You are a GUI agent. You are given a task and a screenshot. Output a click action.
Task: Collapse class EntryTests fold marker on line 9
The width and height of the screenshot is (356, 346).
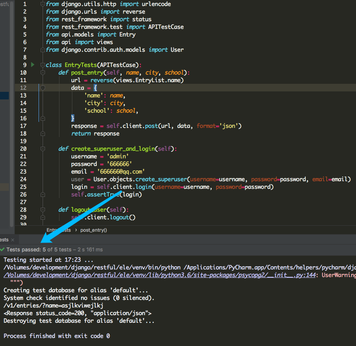(x=43, y=65)
